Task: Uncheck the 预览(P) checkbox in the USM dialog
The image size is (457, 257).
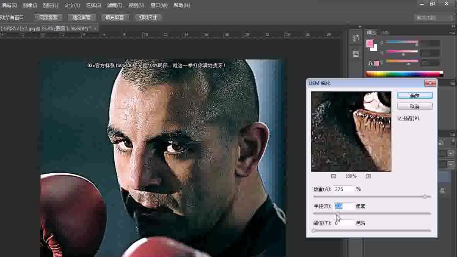Action: pyautogui.click(x=400, y=118)
